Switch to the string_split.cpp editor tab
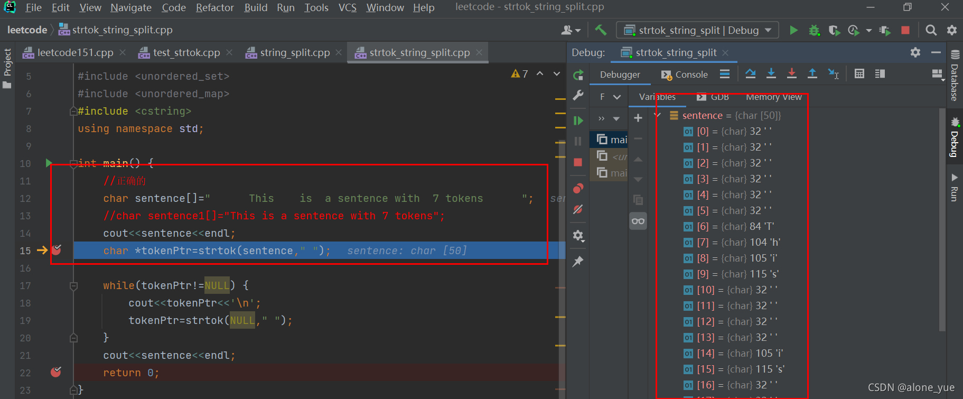The width and height of the screenshot is (963, 399). (294, 52)
